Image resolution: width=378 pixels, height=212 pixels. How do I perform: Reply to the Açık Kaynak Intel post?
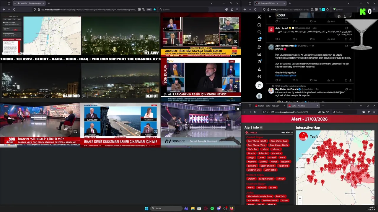[x=277, y=80]
